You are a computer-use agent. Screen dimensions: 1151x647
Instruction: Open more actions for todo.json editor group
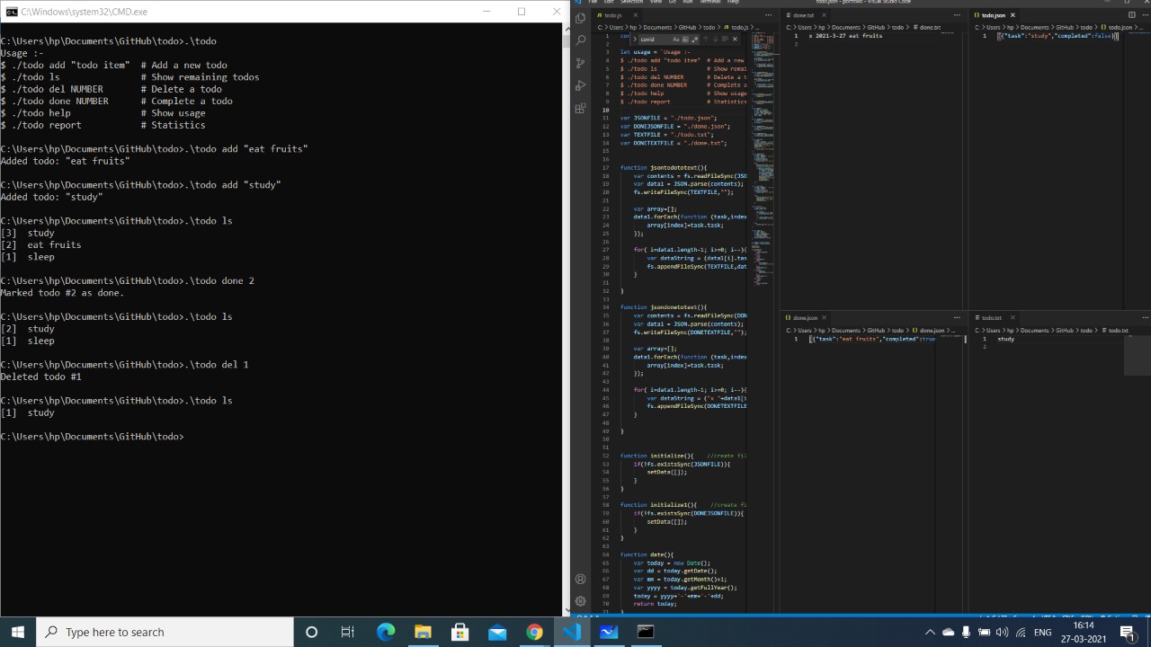click(1145, 15)
